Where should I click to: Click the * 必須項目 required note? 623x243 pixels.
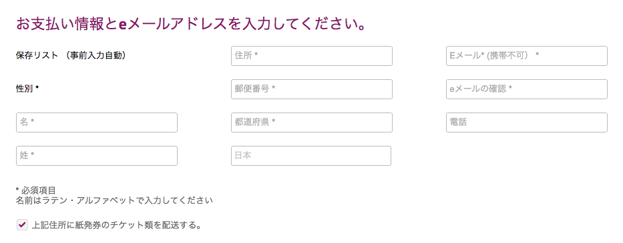35,190
